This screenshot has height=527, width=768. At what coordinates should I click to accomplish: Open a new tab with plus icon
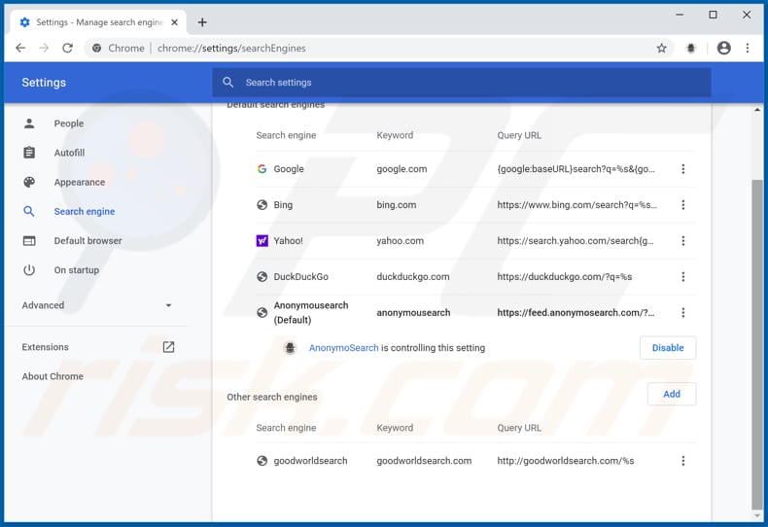[202, 21]
